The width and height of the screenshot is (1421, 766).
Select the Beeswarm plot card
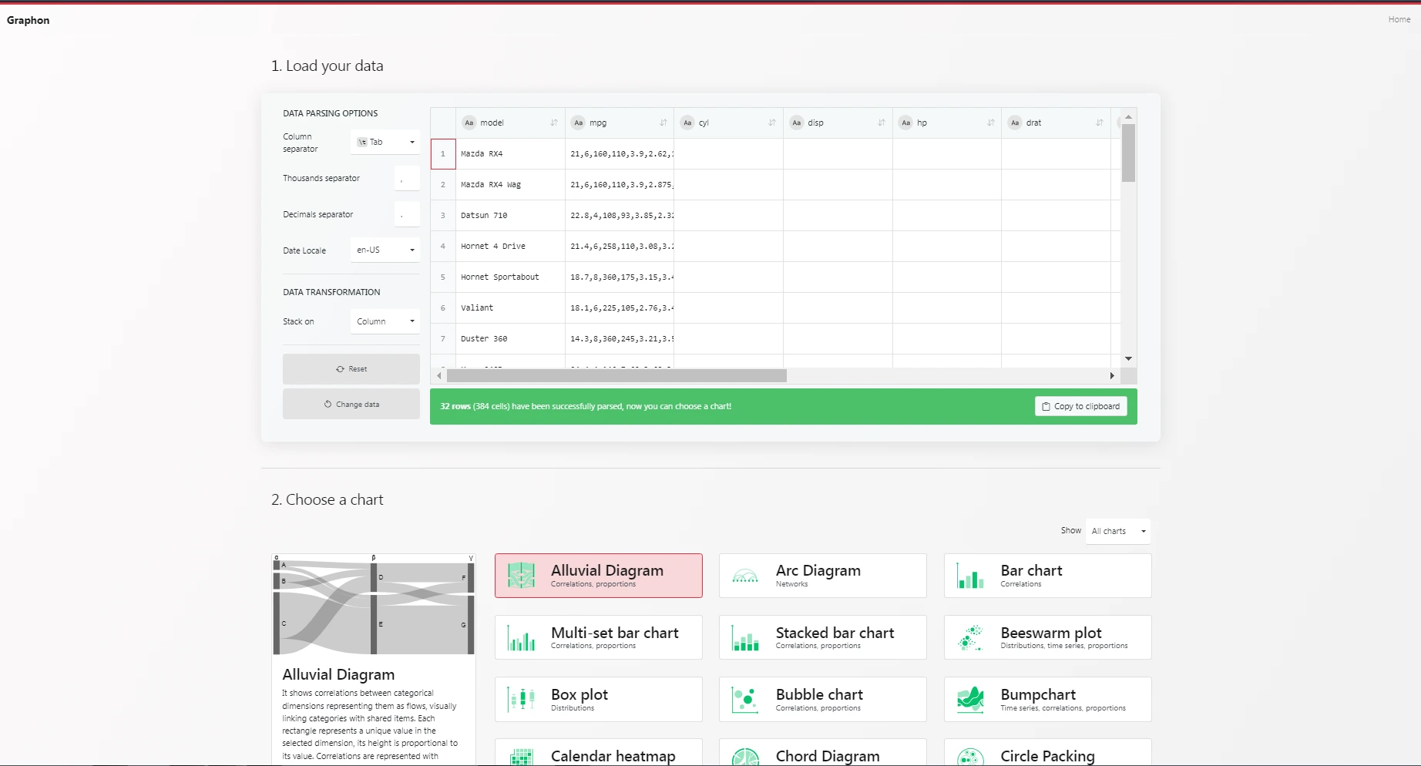click(x=1048, y=637)
